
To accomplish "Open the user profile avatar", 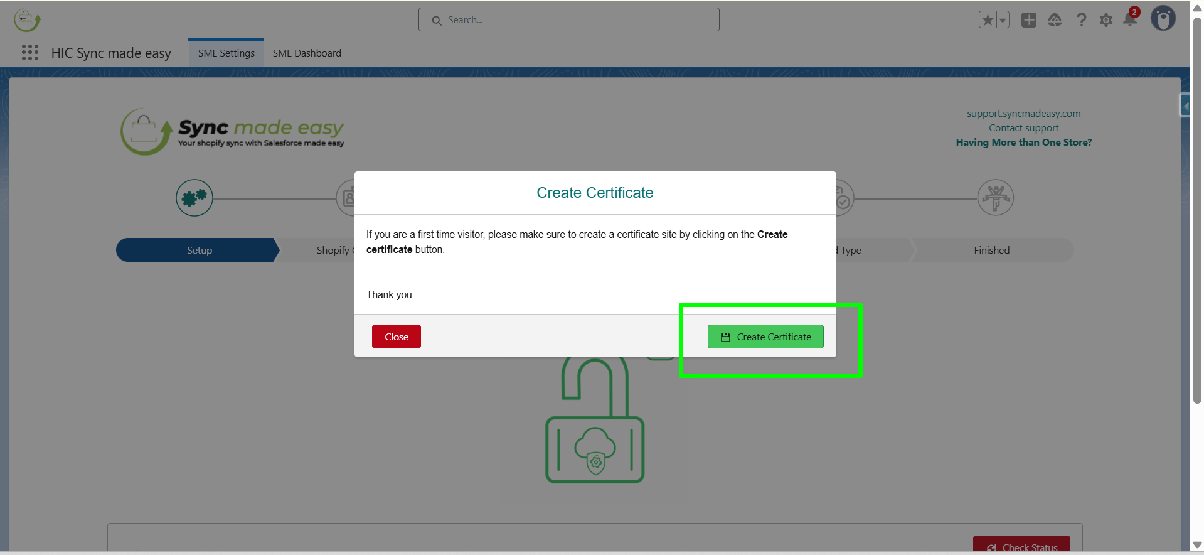I will coord(1163,19).
